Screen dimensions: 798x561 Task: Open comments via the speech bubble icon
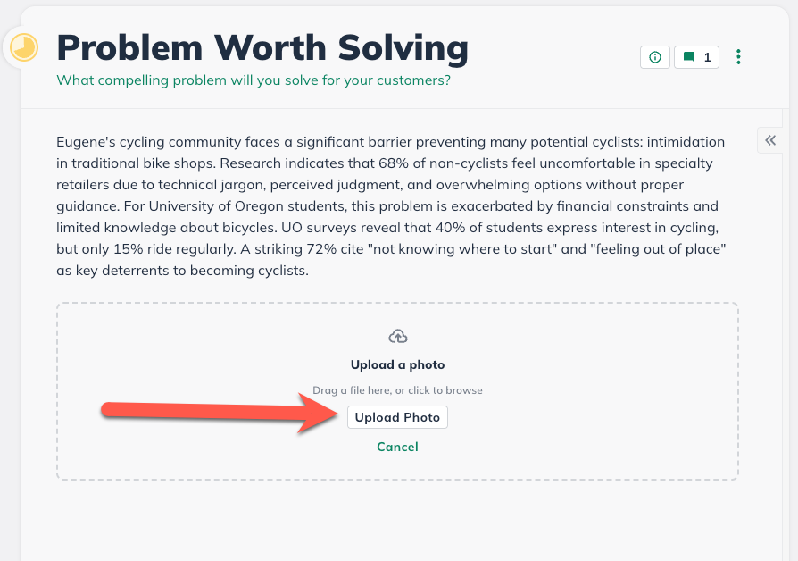(x=689, y=57)
